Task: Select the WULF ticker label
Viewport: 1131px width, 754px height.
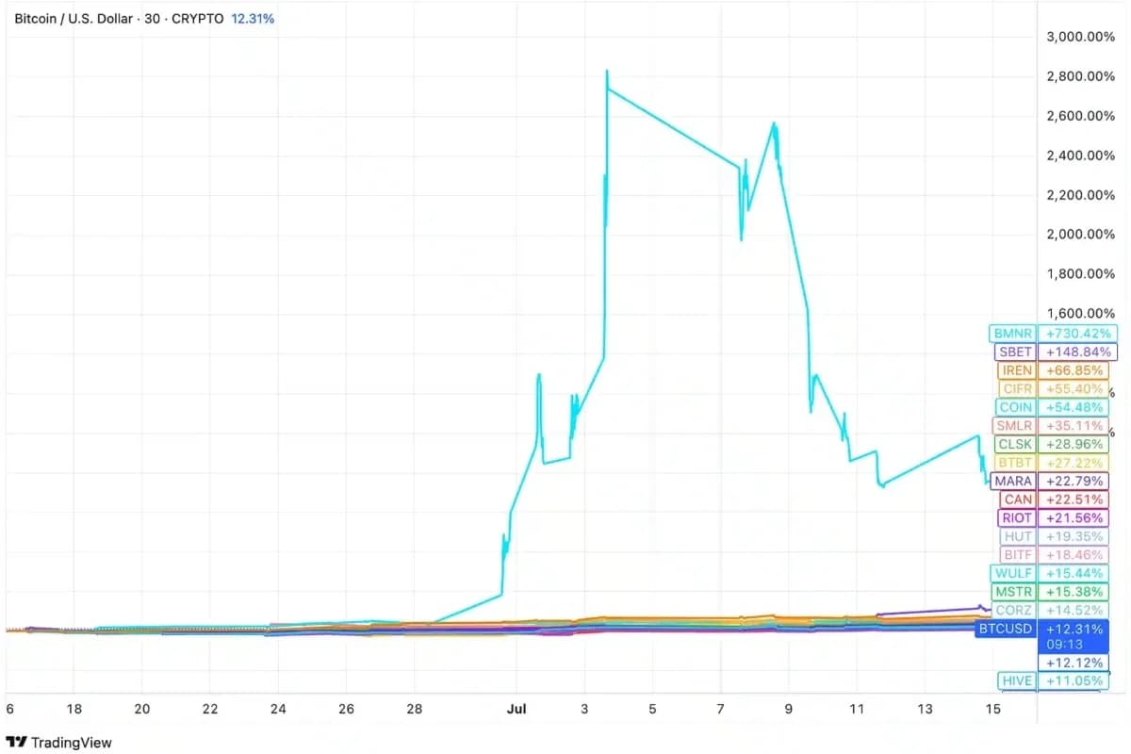Action: pos(1013,573)
